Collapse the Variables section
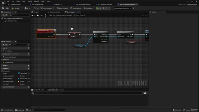 click(2, 68)
